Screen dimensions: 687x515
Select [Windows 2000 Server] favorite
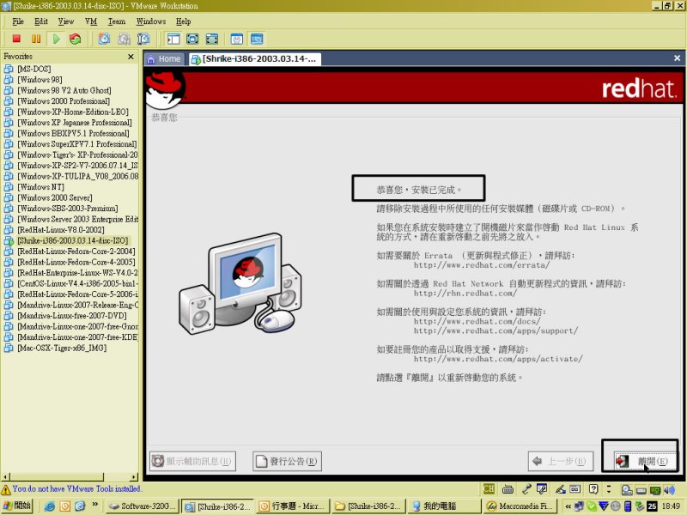pos(55,197)
